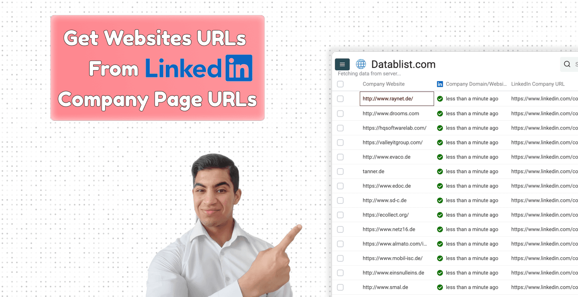This screenshot has height=297, width=578.
Task: Click the LinkedIn icon in the Company Domain column header
Action: click(440, 84)
